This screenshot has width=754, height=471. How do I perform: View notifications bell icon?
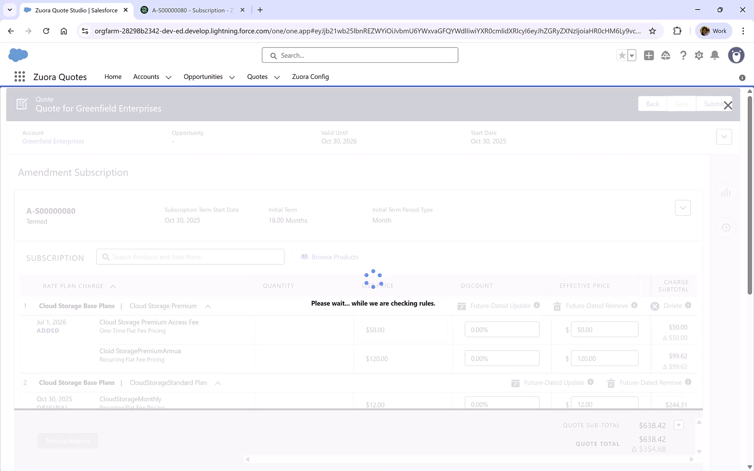[715, 55]
